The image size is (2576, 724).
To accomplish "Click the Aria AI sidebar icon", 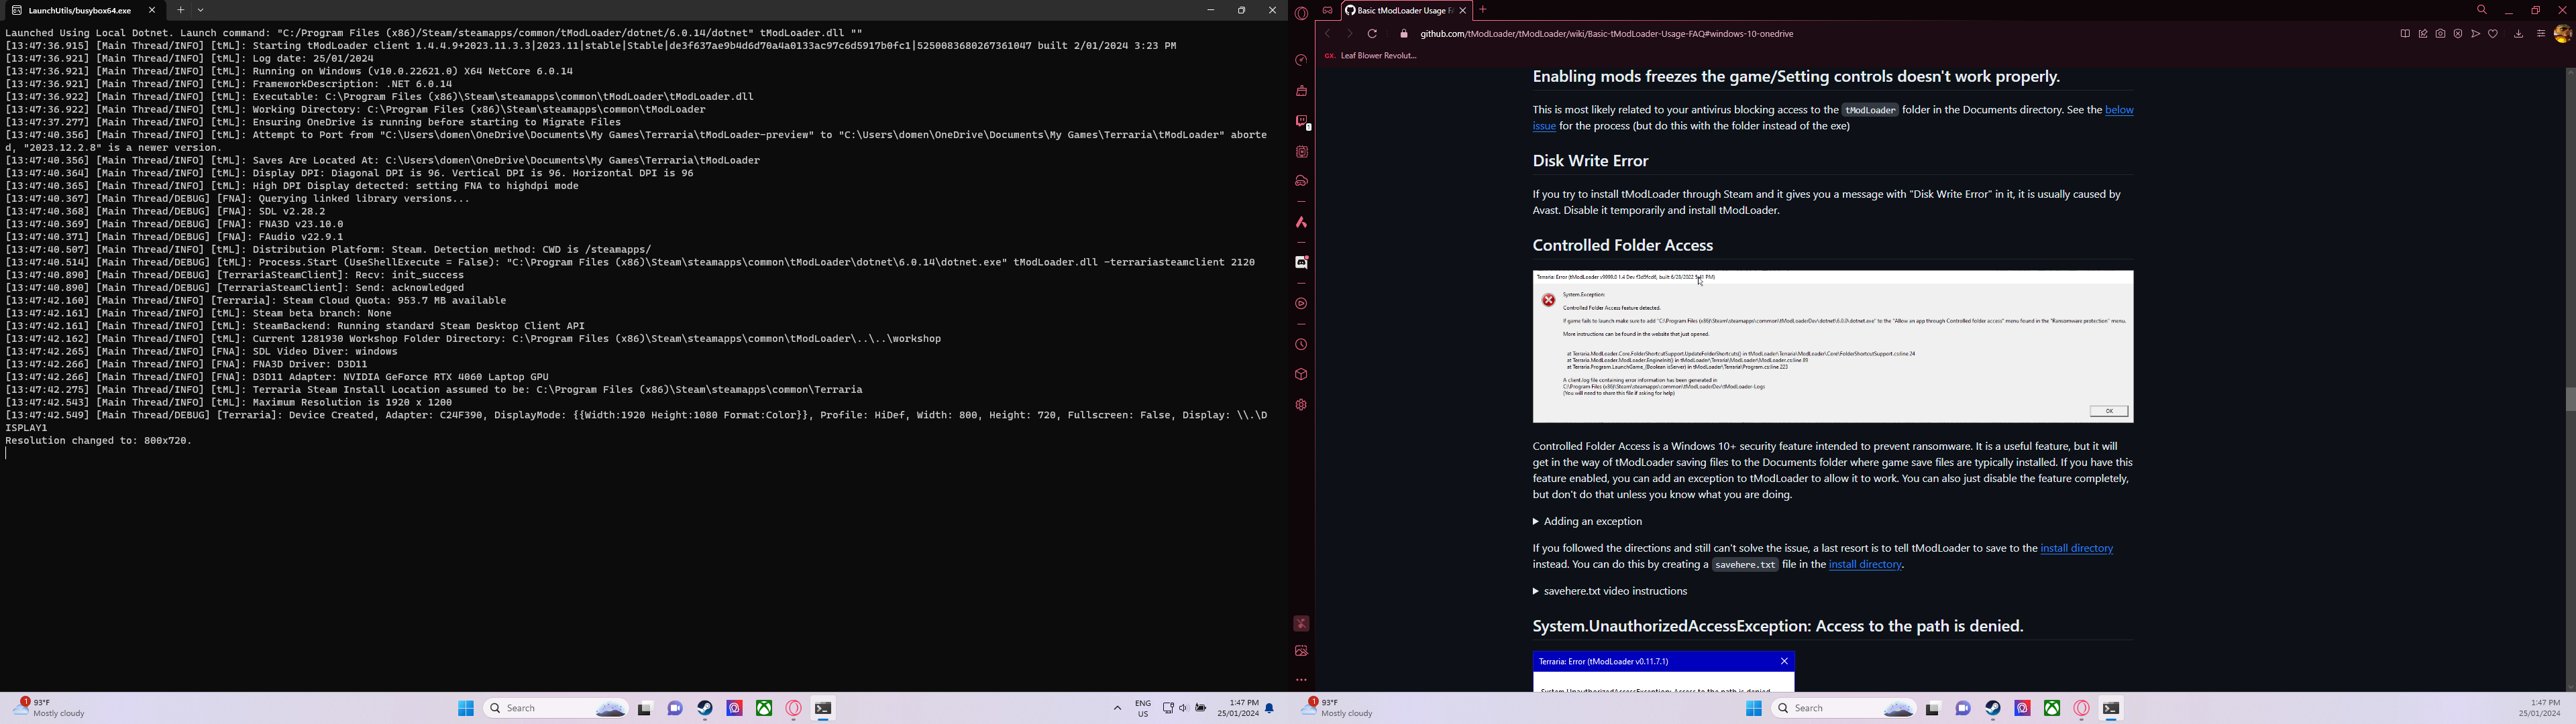I will tap(1301, 222).
